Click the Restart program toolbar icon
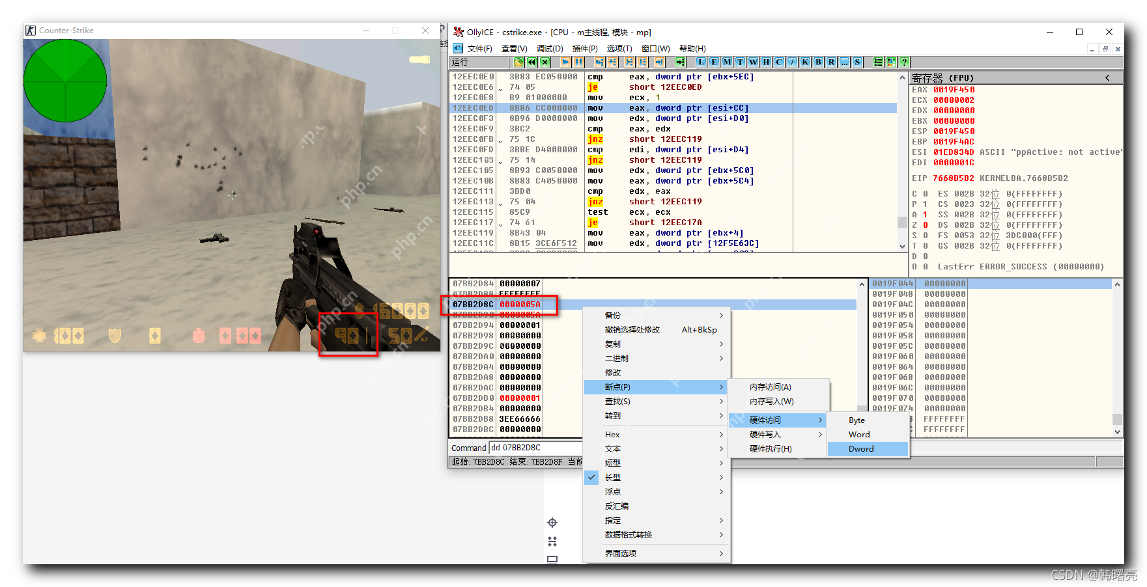1147x587 pixels. [530, 62]
